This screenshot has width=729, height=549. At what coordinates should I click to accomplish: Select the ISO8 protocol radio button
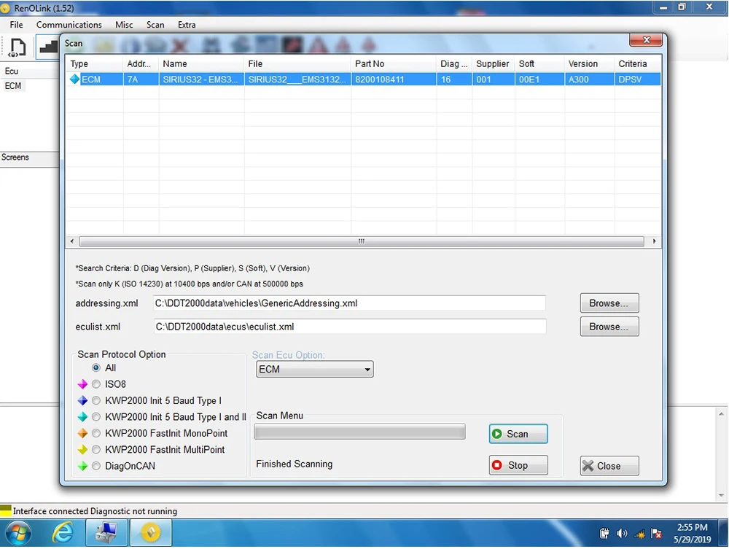95,384
